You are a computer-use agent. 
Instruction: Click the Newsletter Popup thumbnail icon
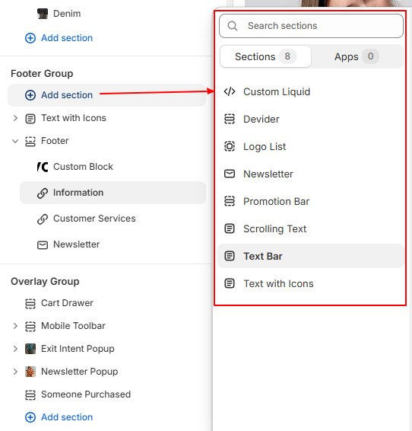tap(30, 372)
